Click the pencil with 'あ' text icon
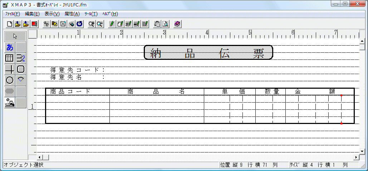This screenshot has height=171, width=368. (x=128, y=24)
